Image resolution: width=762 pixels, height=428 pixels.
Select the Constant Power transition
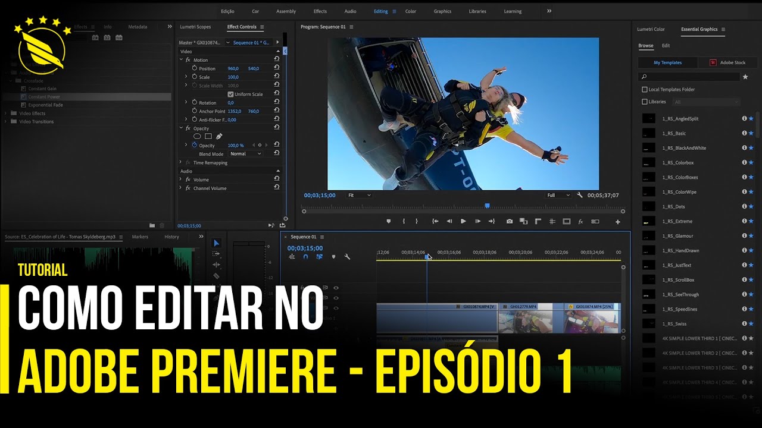[44, 97]
